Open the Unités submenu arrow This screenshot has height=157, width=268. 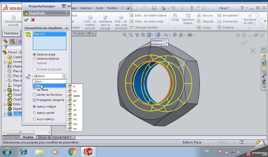click(x=64, y=86)
